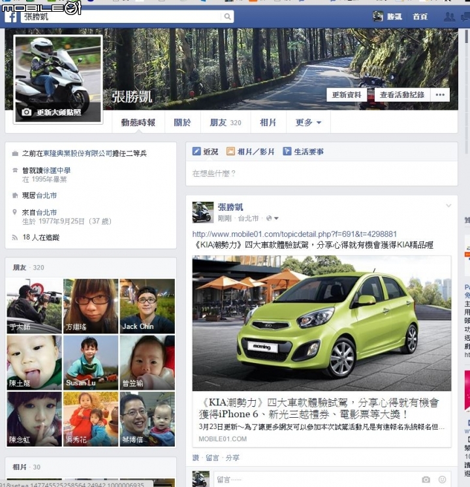Image resolution: width=470 pixels, height=487 pixels.
Task: Click the 《KIA潮勢力》 link preview headline
Action: tap(319, 408)
